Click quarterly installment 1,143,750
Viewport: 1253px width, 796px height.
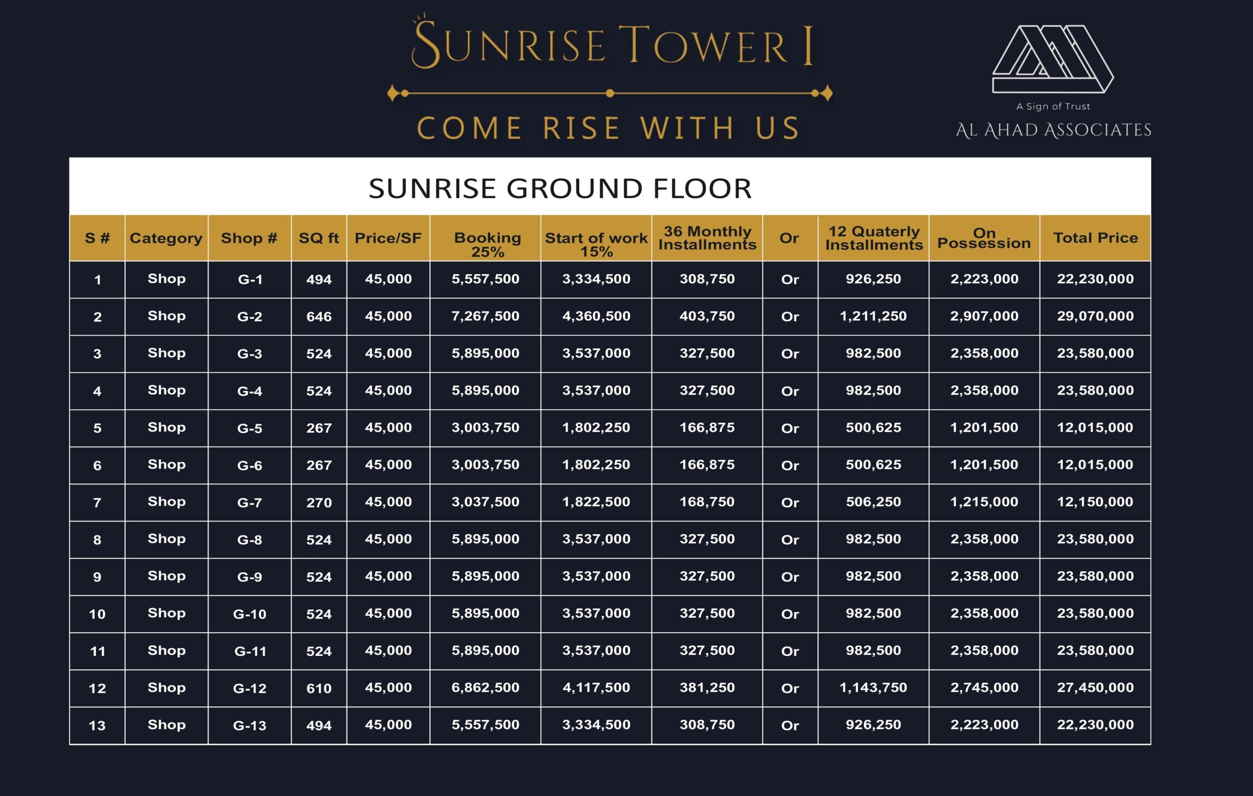873,688
